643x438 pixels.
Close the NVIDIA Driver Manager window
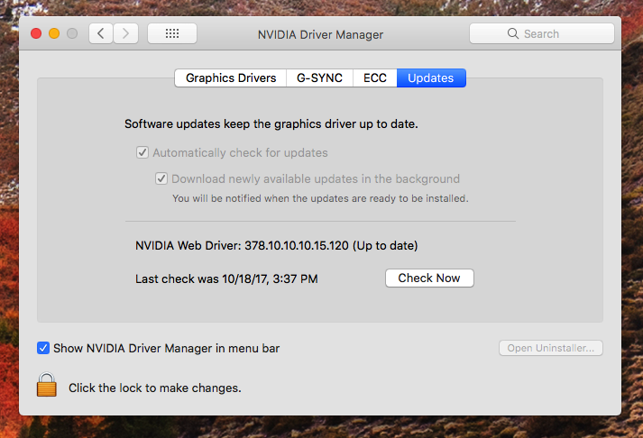click(x=36, y=33)
